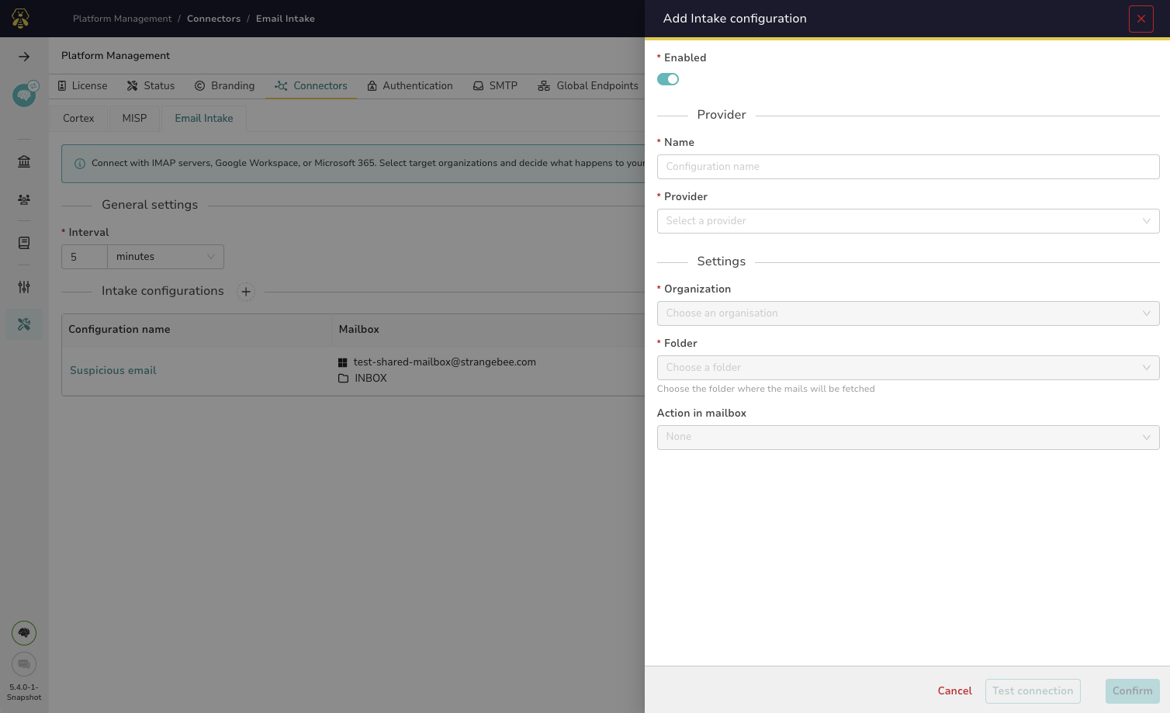
Task: Select the settings sliders icon in sidebar
Action: pyautogui.click(x=23, y=286)
